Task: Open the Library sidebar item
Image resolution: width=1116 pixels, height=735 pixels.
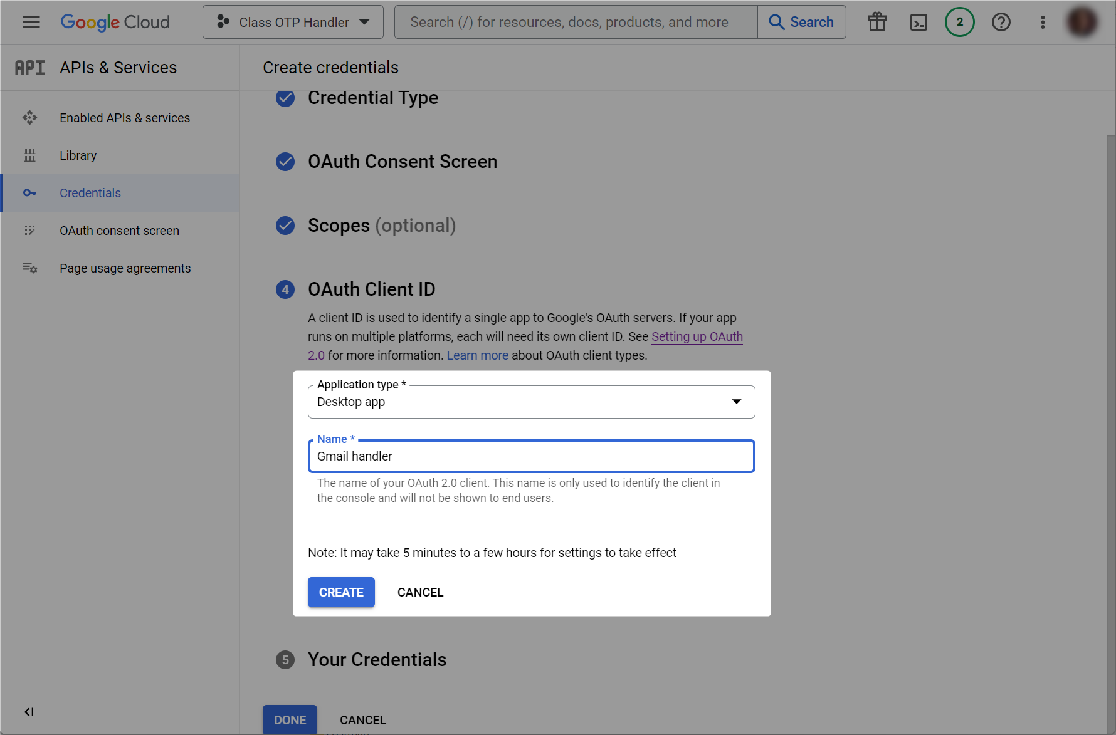Action: (x=78, y=155)
